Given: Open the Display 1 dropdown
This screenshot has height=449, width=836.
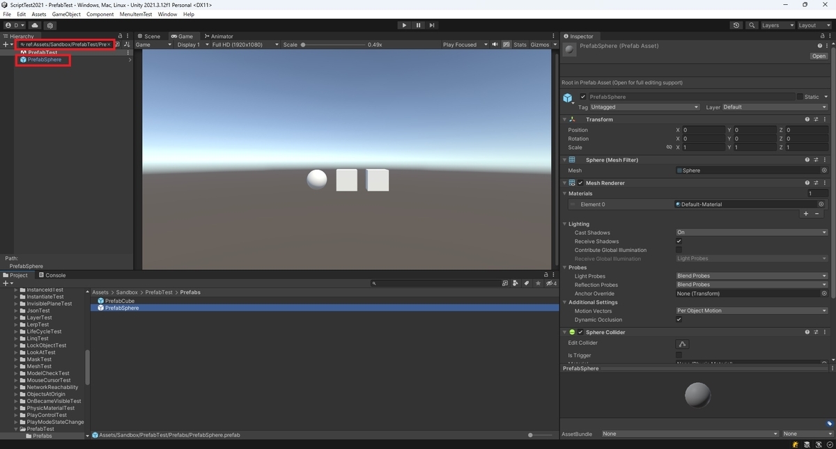Looking at the screenshot, I should tap(192, 45).
